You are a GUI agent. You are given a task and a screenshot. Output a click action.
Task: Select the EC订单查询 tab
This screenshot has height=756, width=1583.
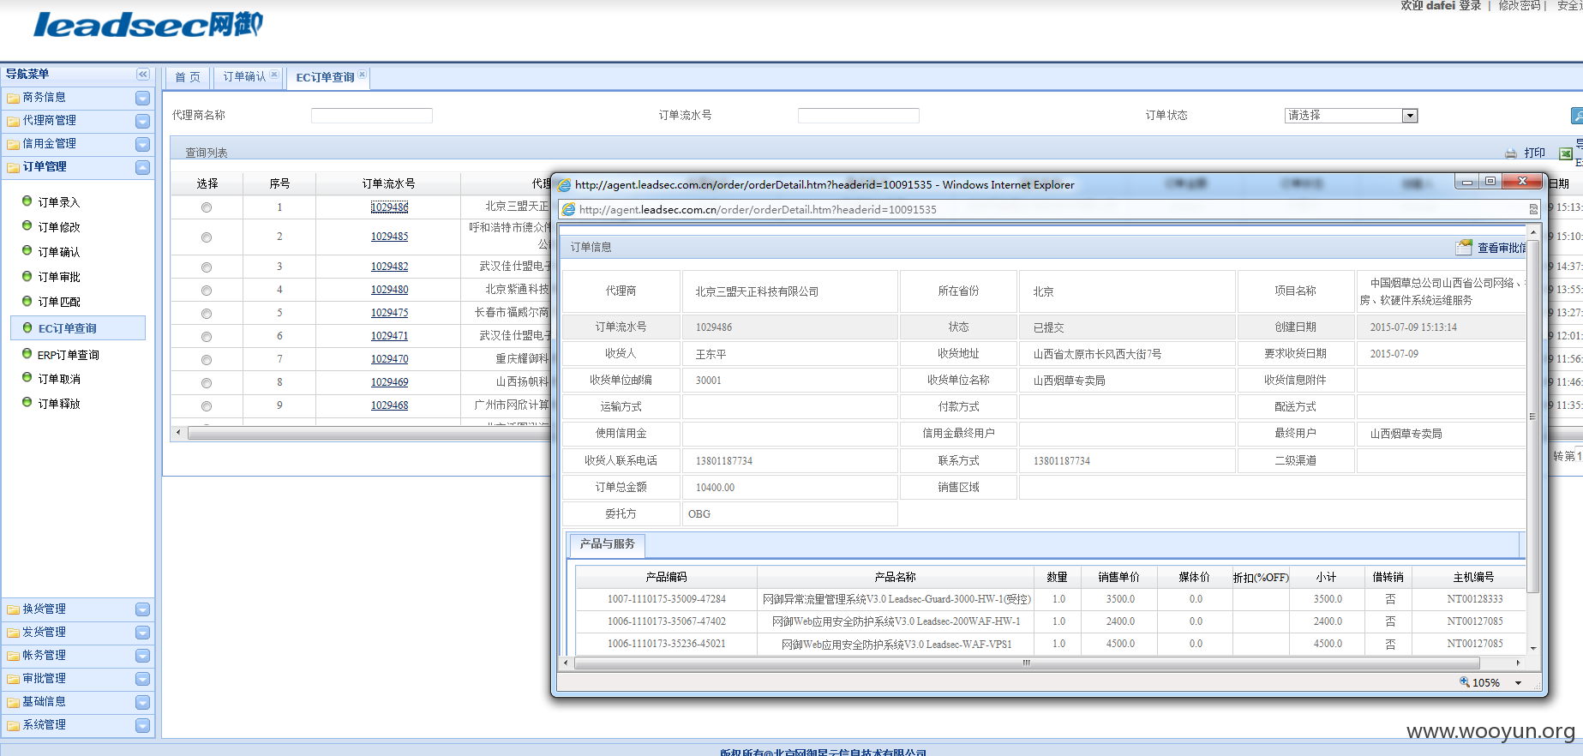click(x=325, y=77)
